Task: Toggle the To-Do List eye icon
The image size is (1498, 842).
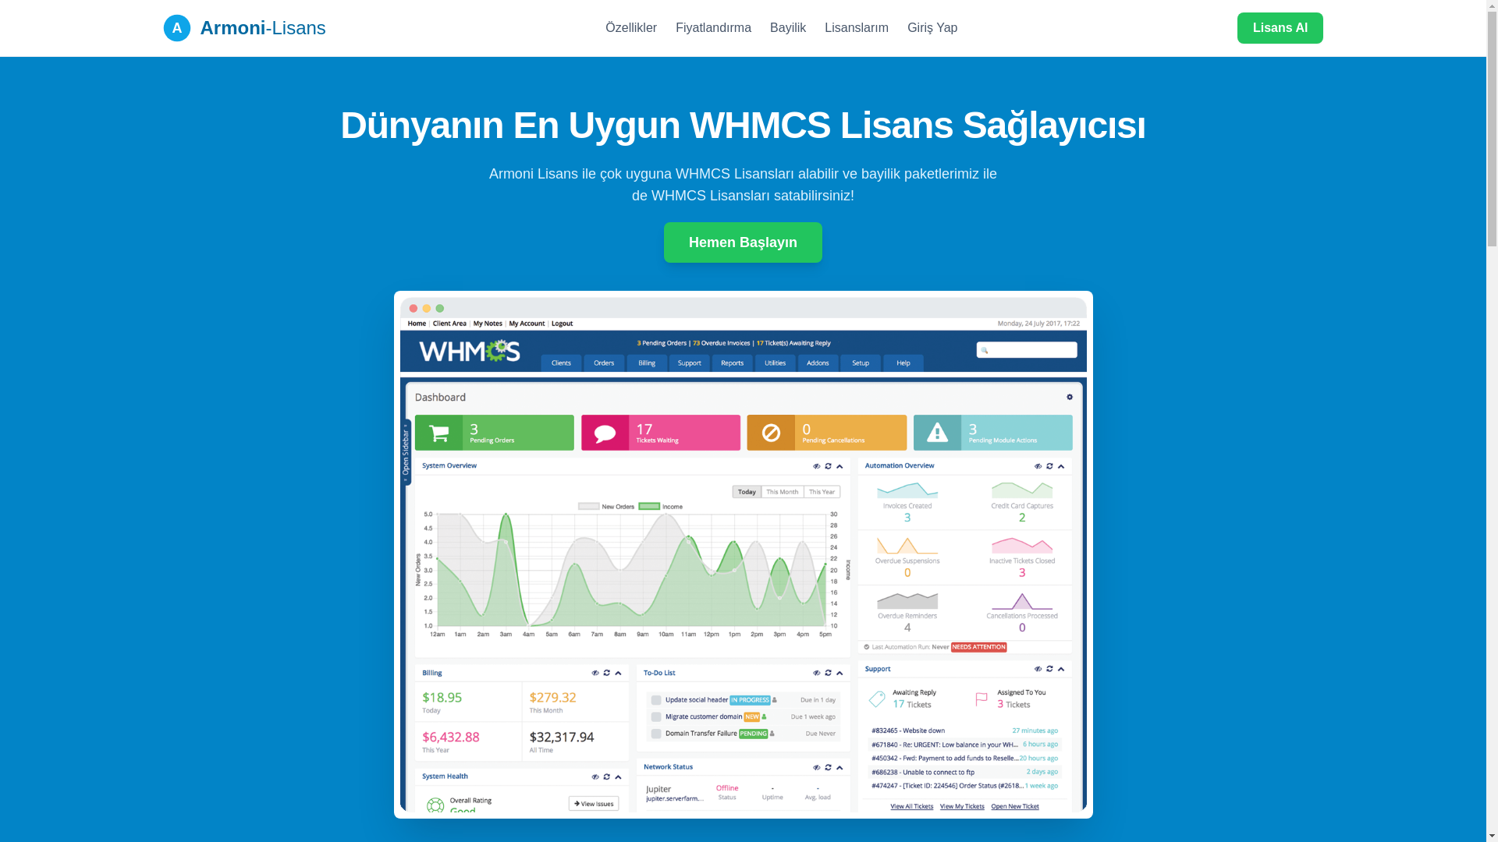Action: pyautogui.click(x=817, y=673)
